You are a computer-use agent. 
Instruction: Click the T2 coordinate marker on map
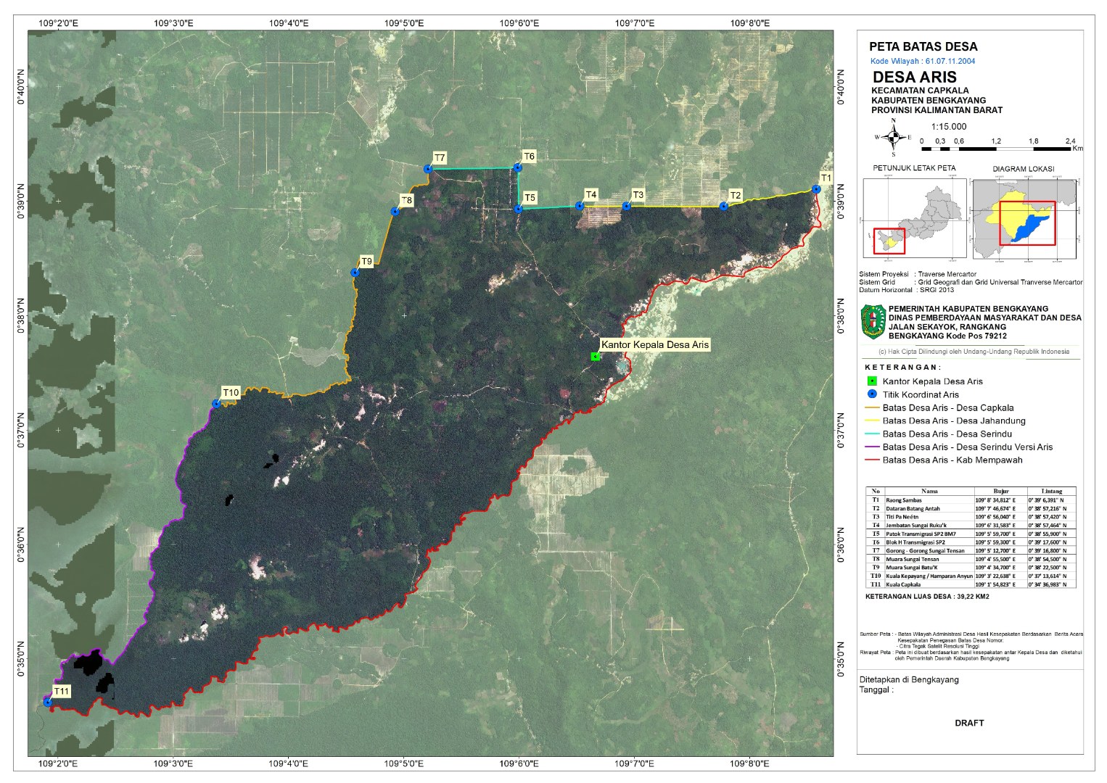coord(723,207)
